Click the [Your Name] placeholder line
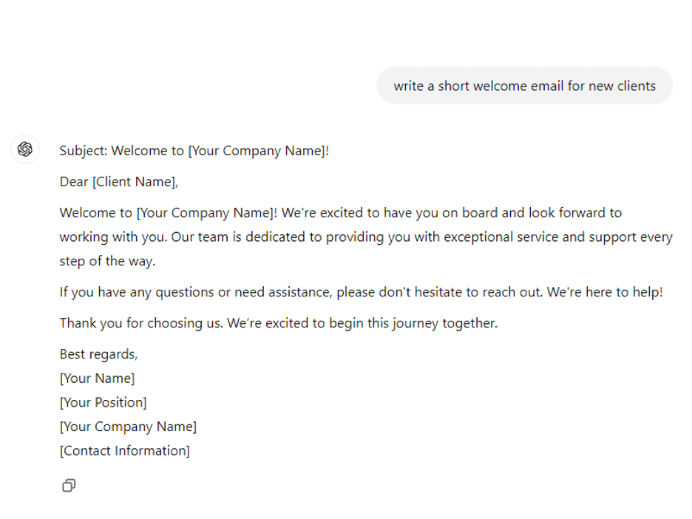 click(x=97, y=378)
